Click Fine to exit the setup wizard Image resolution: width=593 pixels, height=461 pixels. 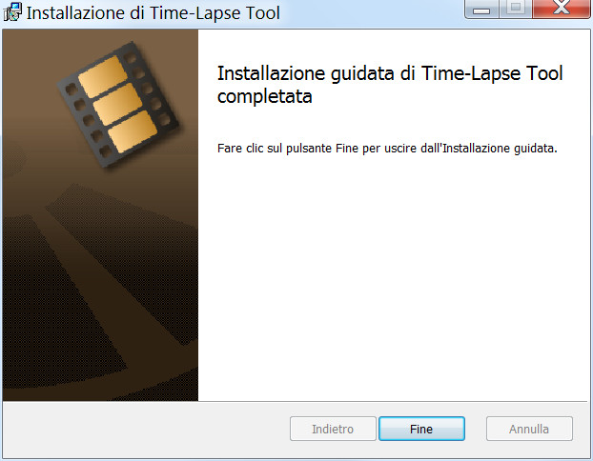coord(421,429)
